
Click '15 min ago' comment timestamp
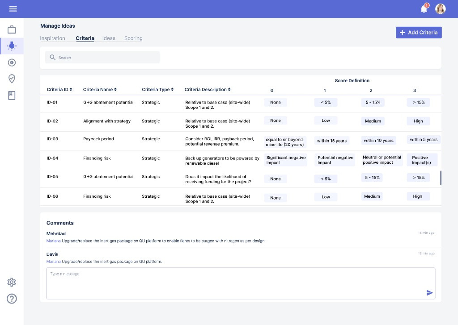pos(426,233)
